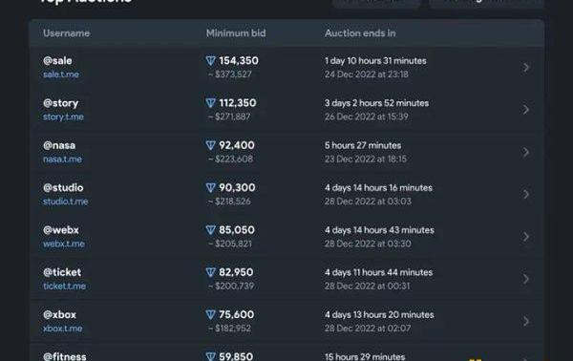Open @nasa auction via its chevron
The height and width of the screenshot is (361, 573).
[526, 152]
